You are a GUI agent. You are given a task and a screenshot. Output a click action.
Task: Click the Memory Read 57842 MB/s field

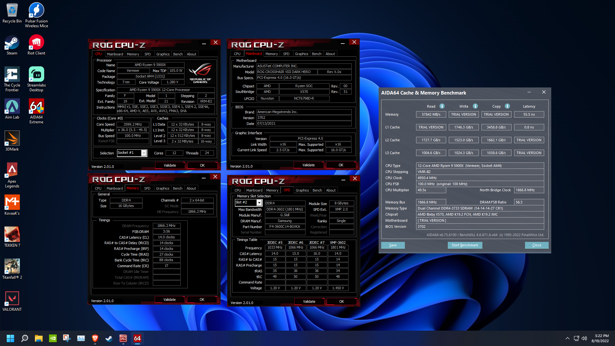pyautogui.click(x=431, y=114)
